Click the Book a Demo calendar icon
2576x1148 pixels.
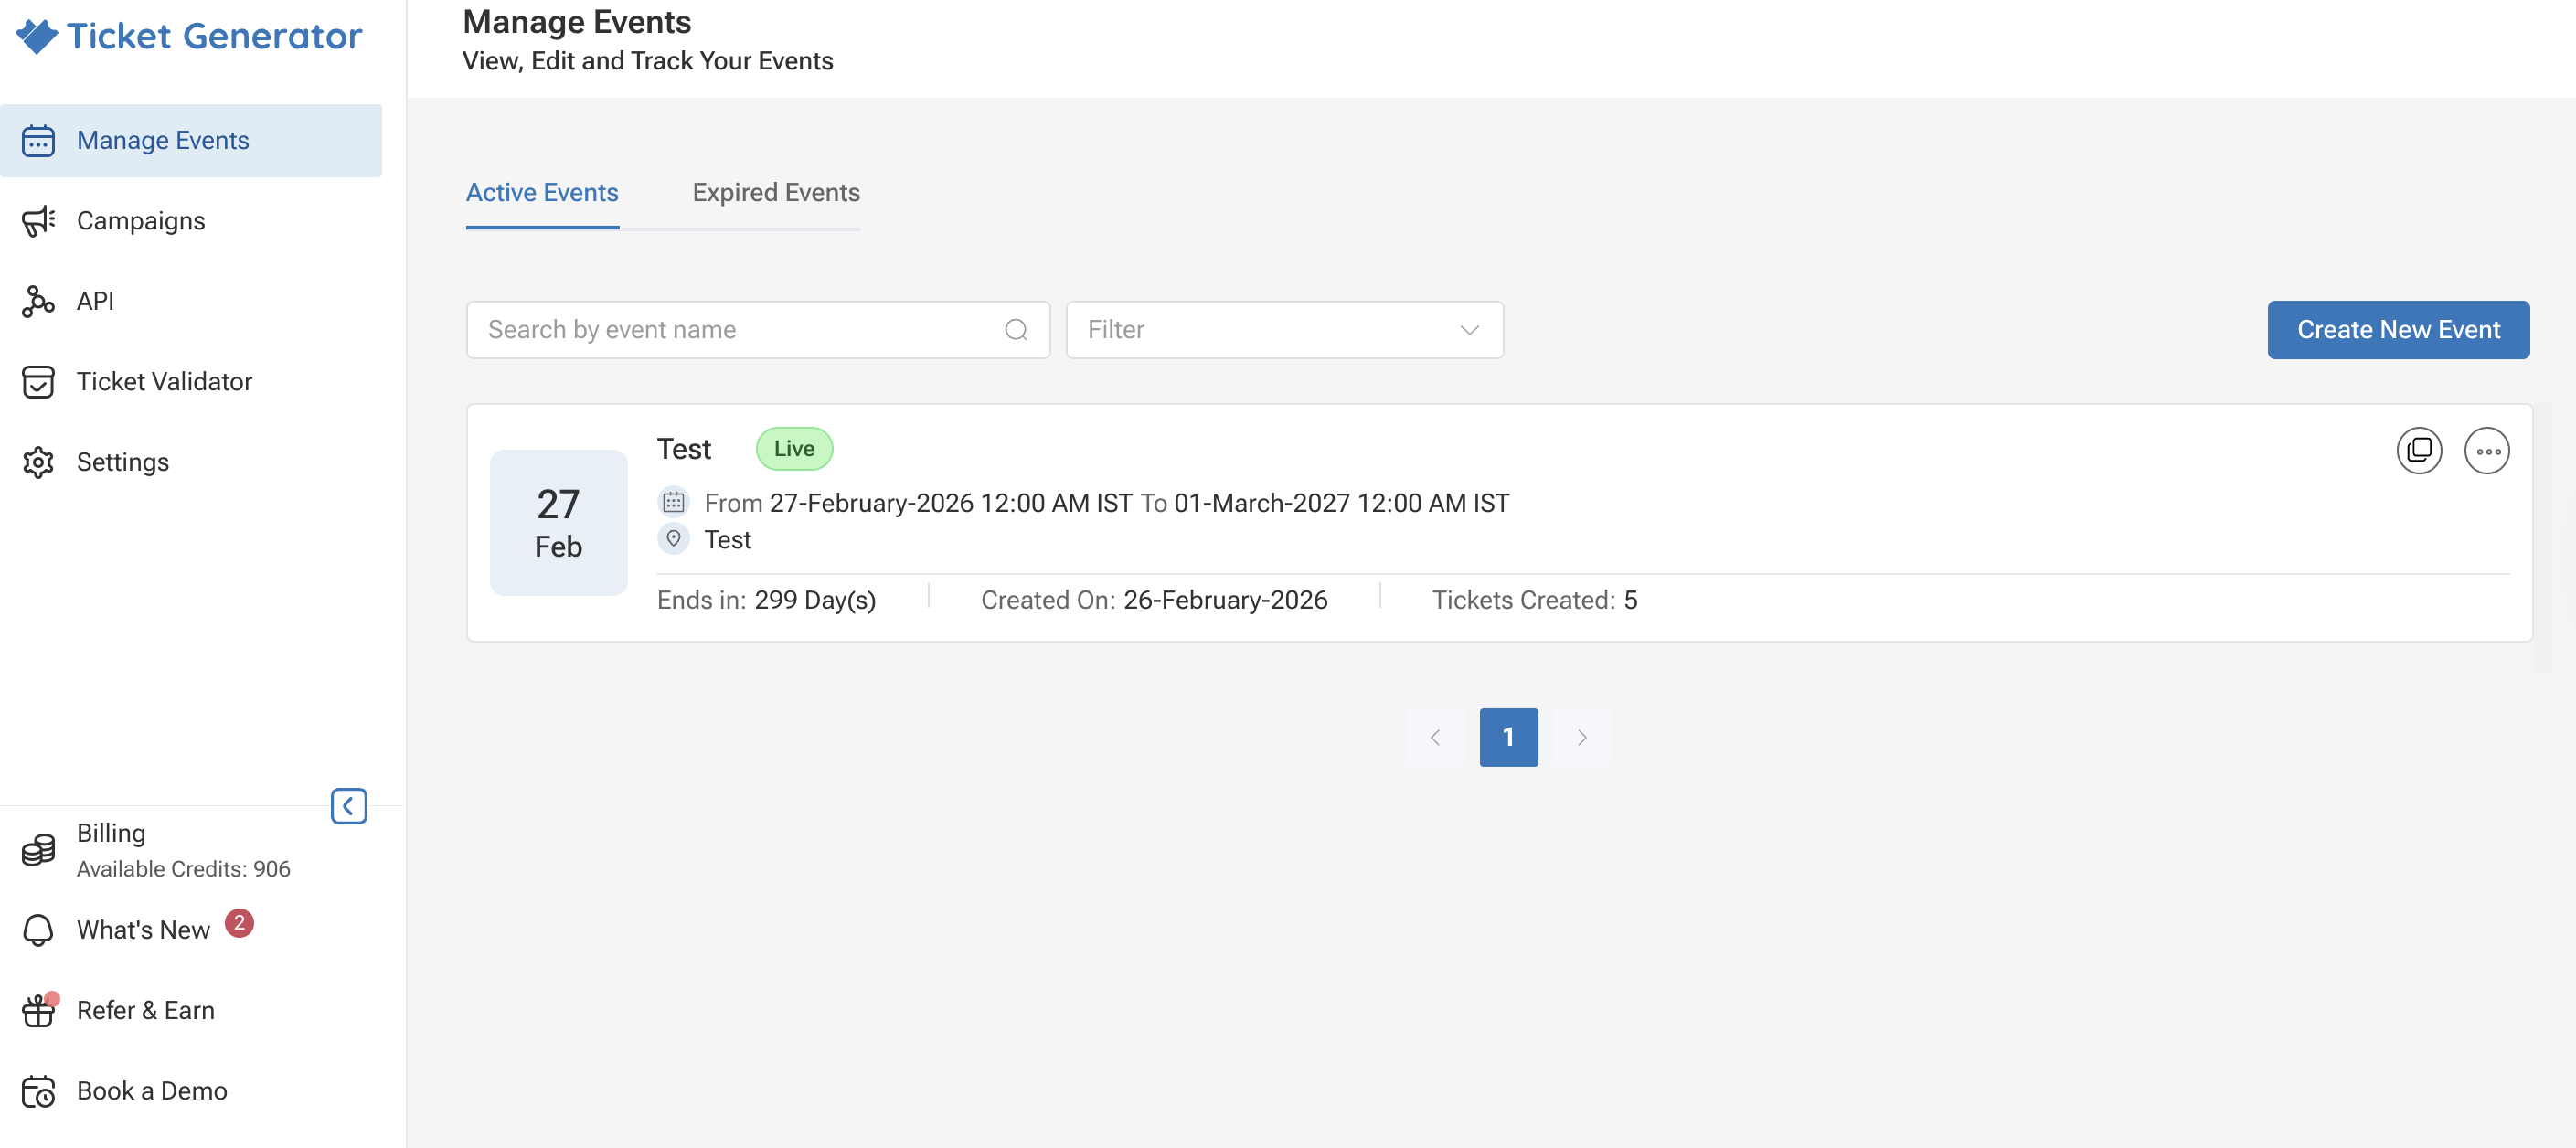click(38, 1091)
